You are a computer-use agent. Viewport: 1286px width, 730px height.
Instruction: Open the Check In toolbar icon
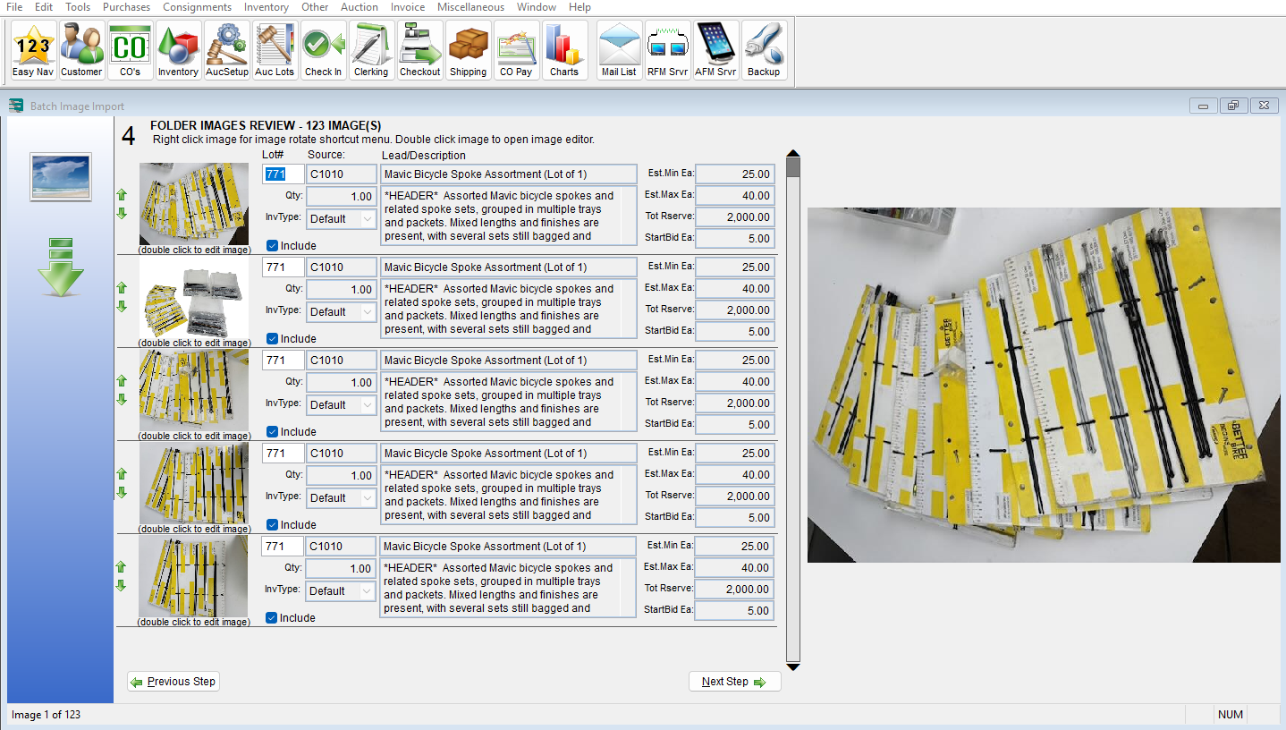point(323,51)
